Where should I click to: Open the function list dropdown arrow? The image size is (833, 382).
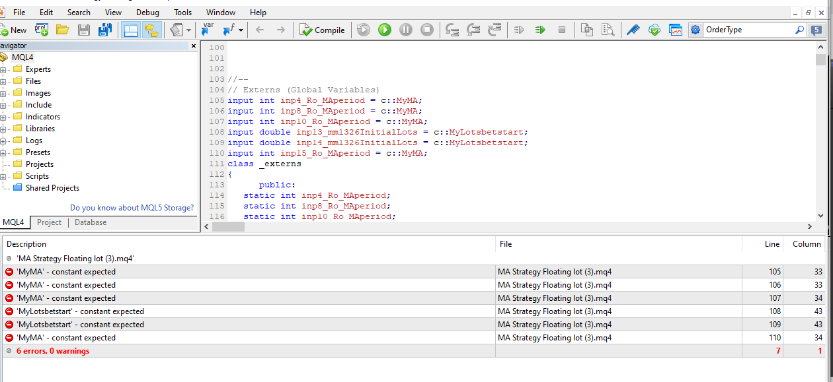241,30
